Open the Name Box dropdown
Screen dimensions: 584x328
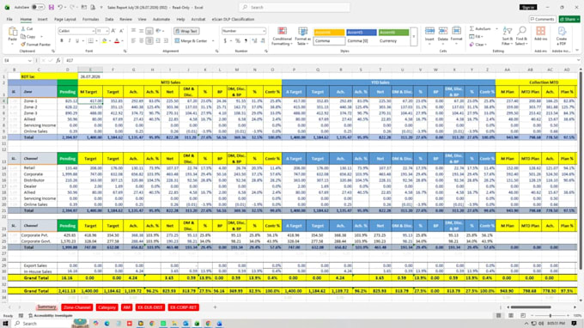coord(30,60)
